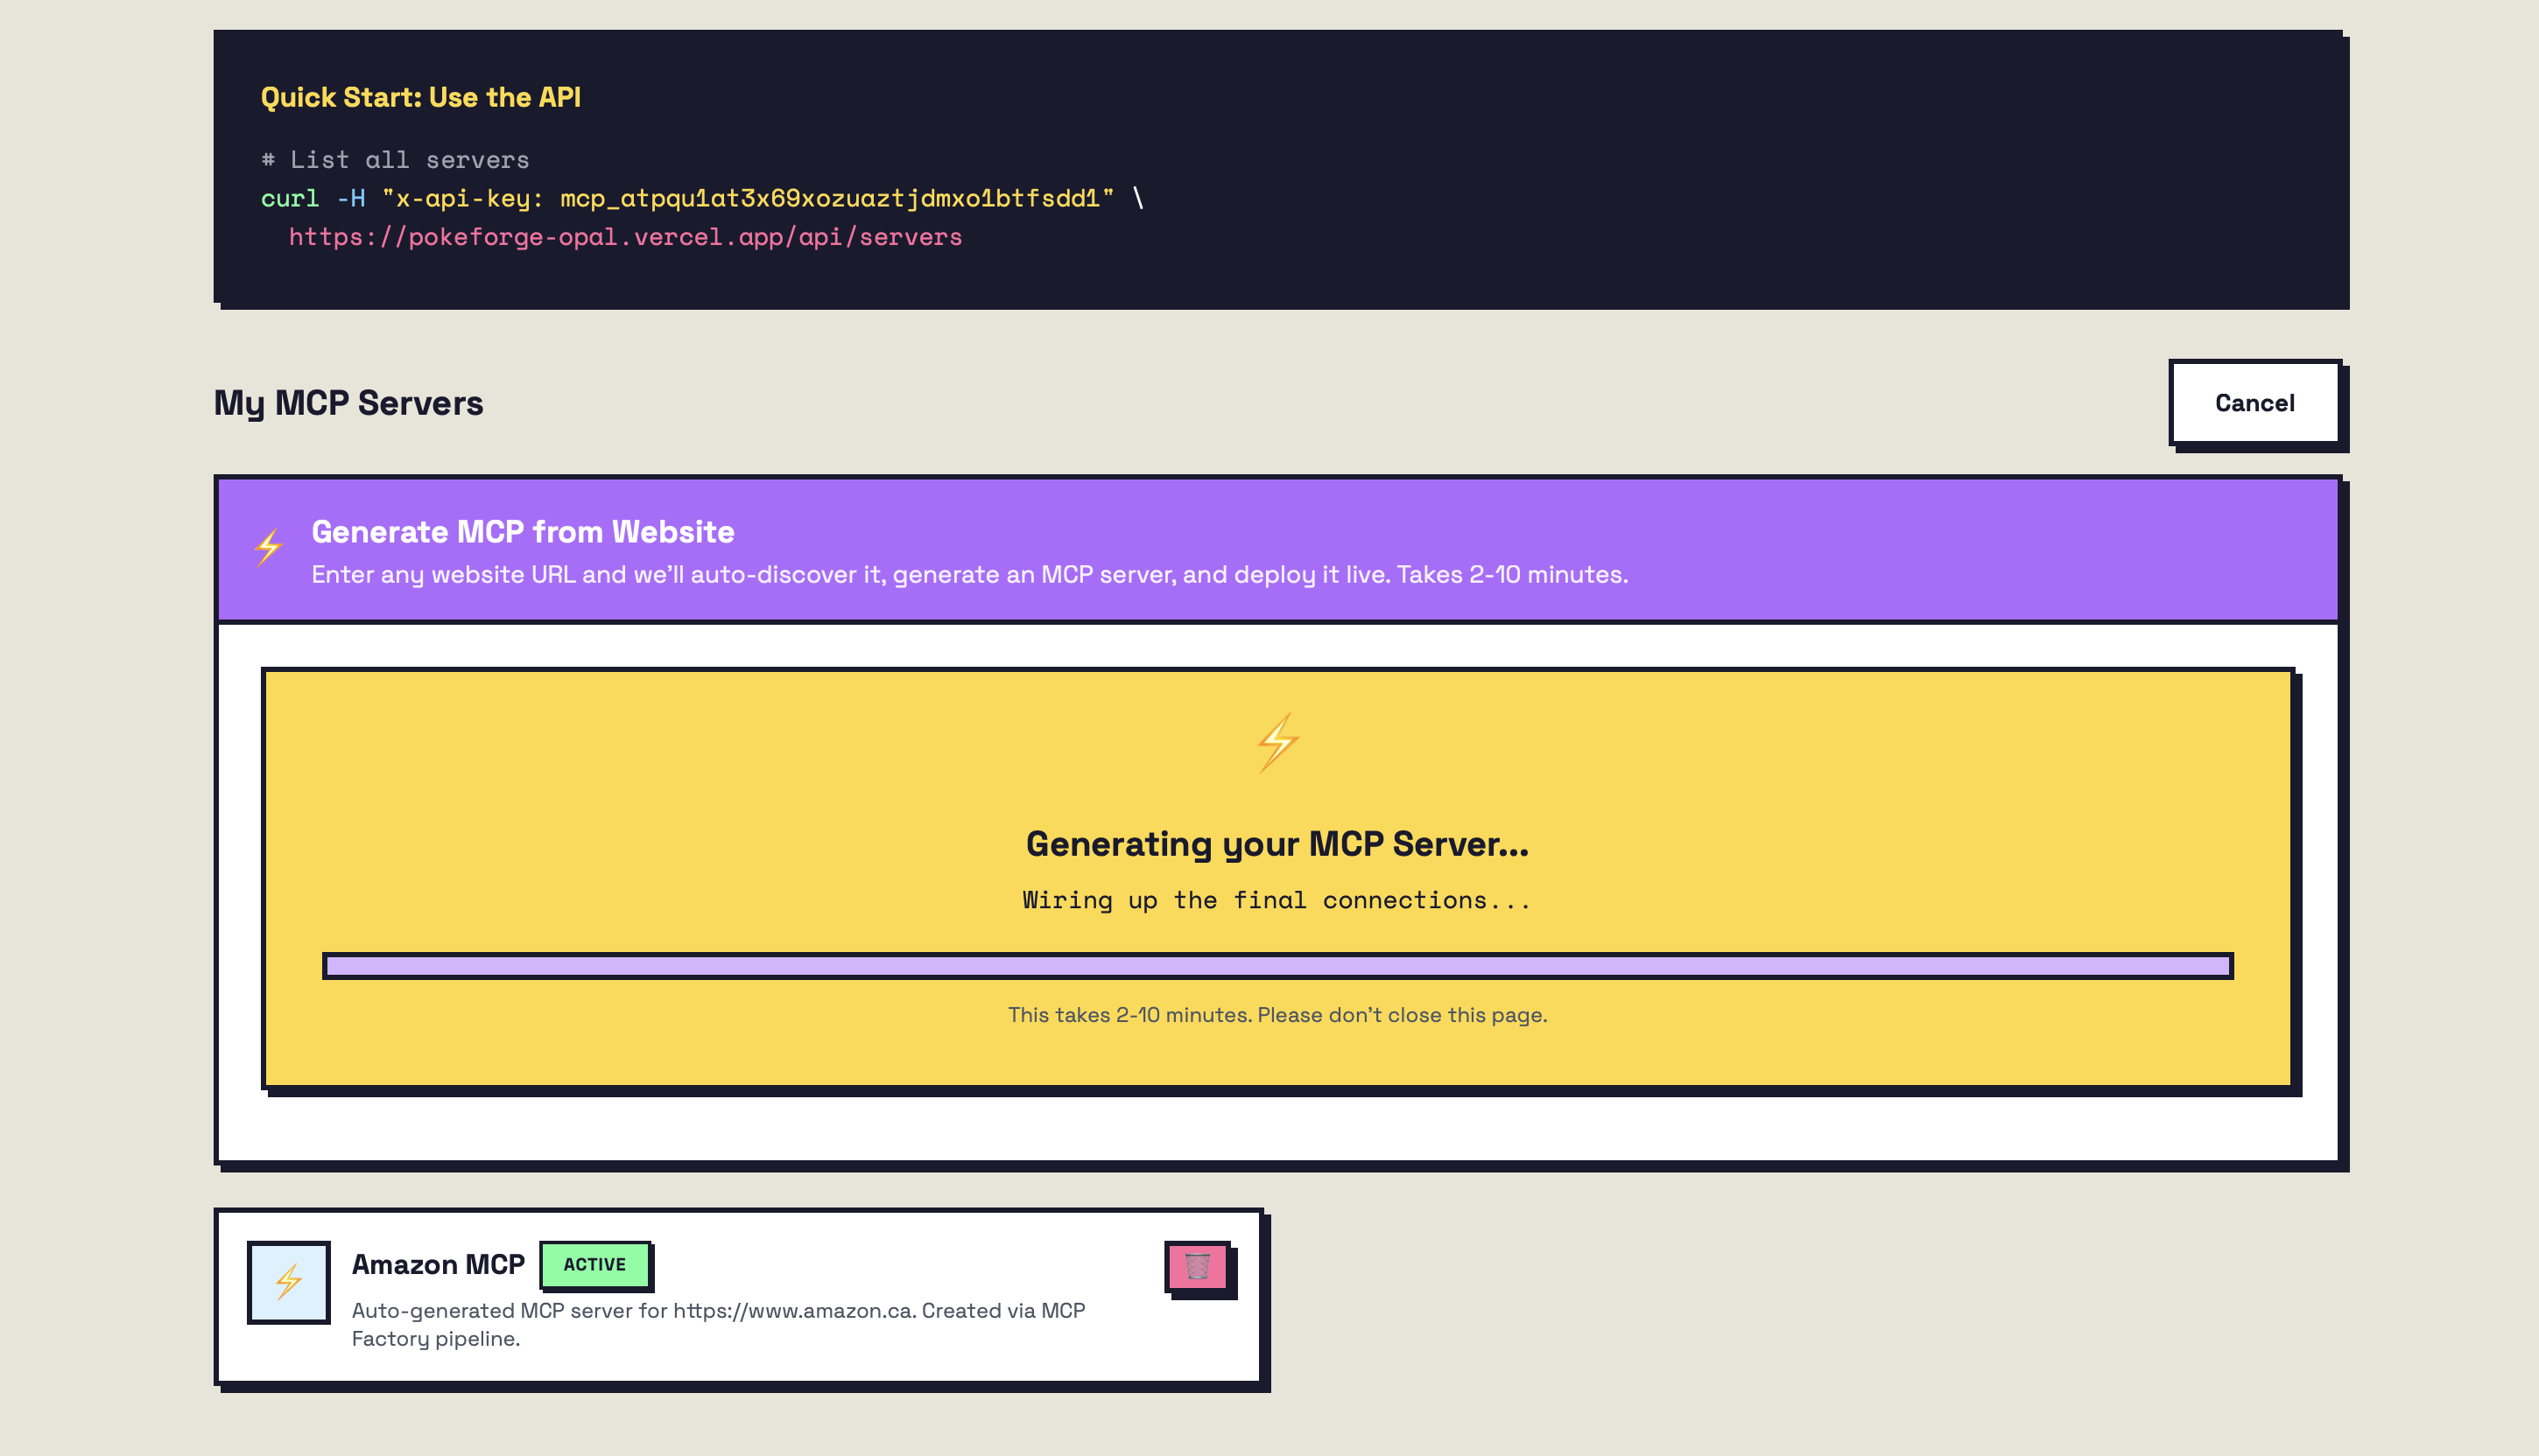Click the ACTIVE status badge

pyautogui.click(x=594, y=1264)
